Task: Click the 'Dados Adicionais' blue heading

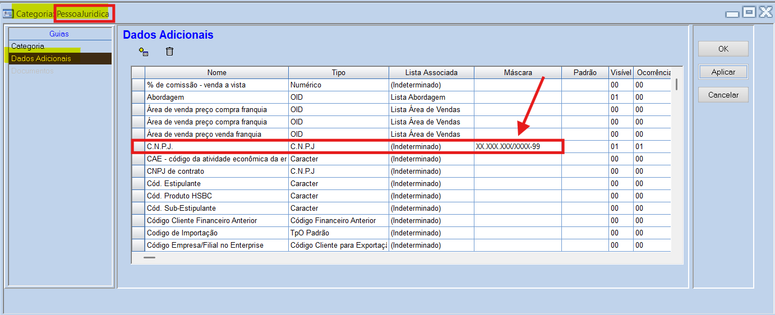Action: coord(168,35)
